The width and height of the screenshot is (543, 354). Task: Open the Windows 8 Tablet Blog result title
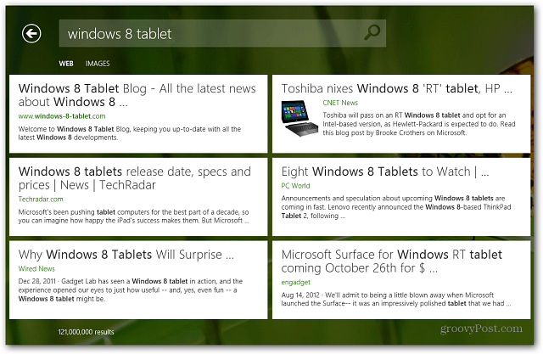pyautogui.click(x=137, y=95)
